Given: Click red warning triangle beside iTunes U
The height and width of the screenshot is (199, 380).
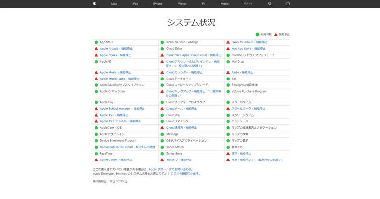Looking at the screenshot, I should [x=162, y=160].
